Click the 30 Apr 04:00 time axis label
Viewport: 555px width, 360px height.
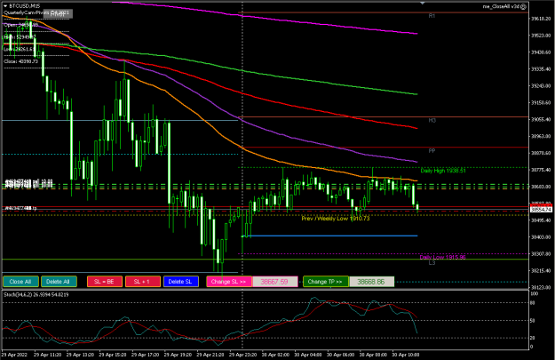(308, 355)
